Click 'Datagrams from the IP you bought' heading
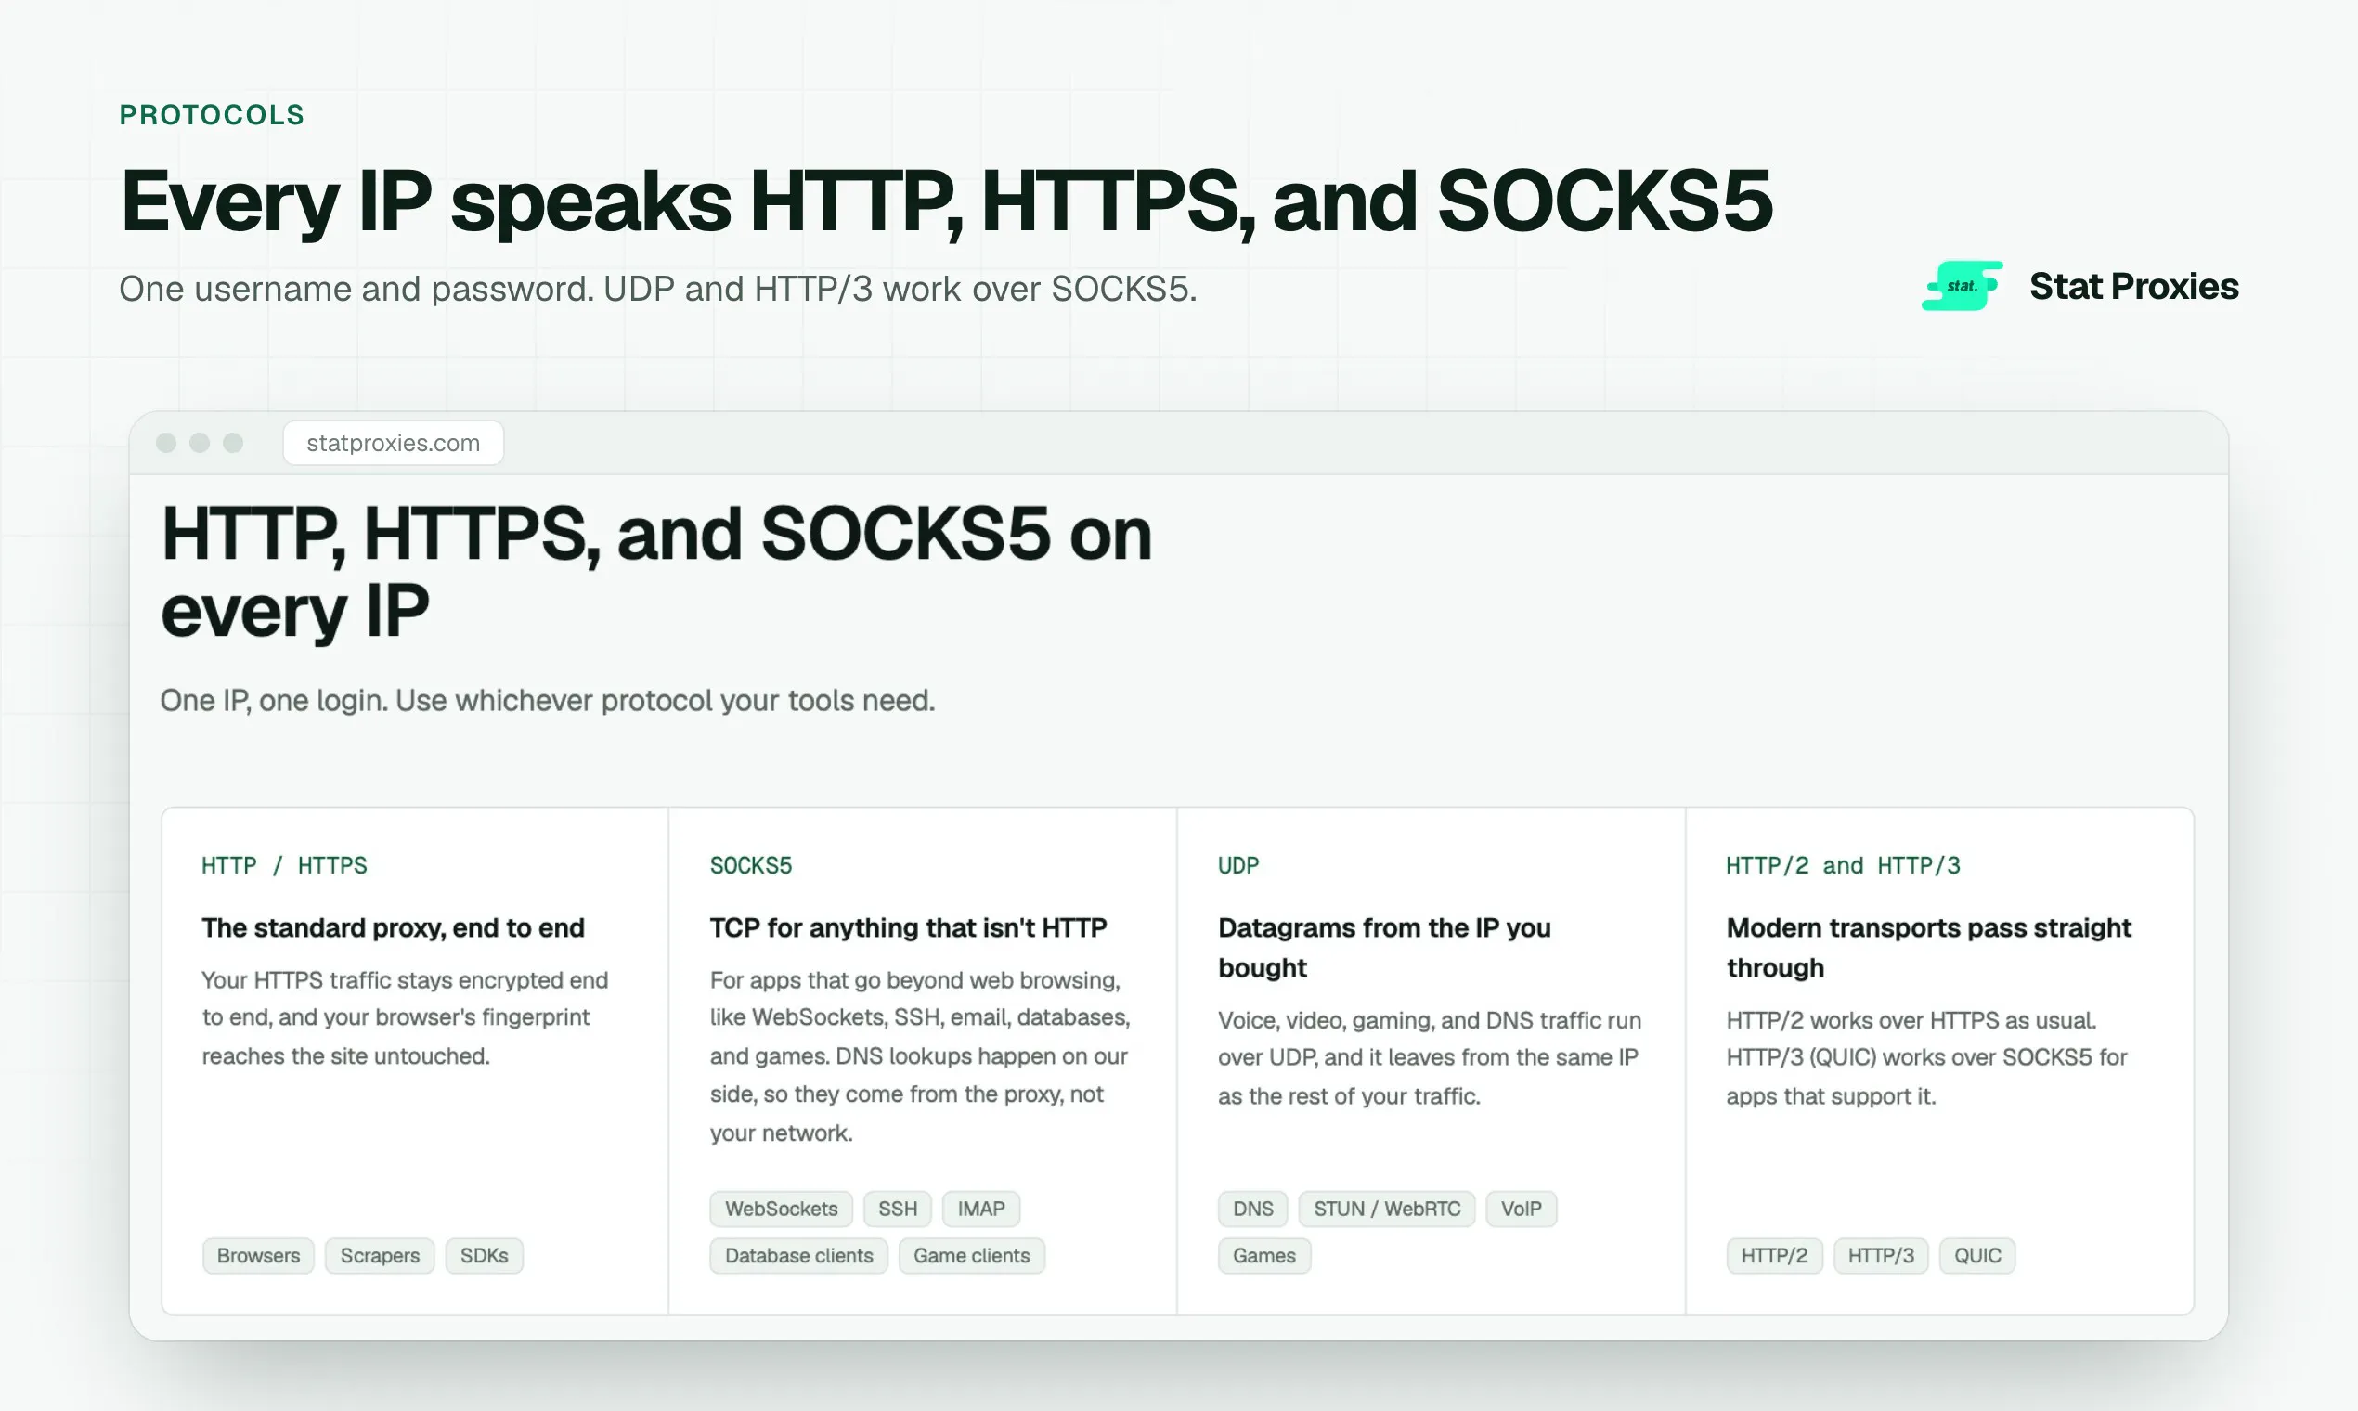 coord(1384,947)
